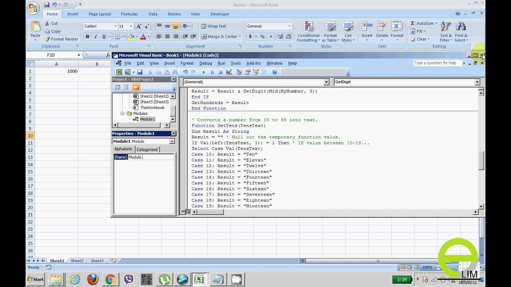Click the Find & Select binoculars icon

pos(461,27)
